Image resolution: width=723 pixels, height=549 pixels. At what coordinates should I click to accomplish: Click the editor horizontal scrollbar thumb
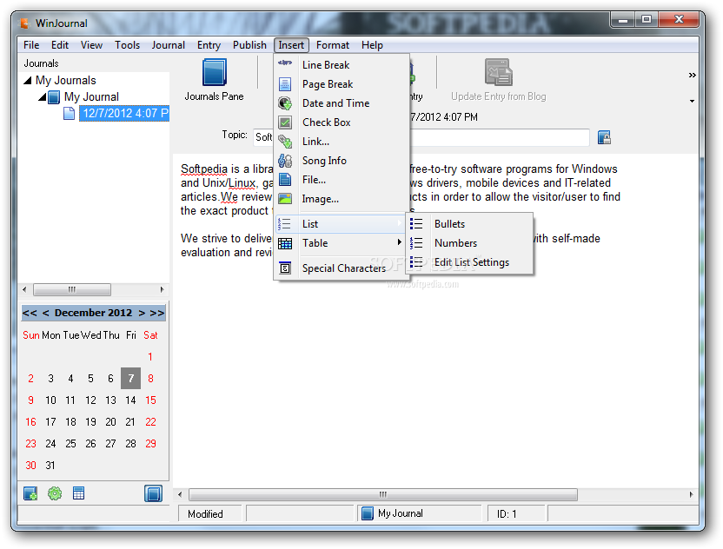click(382, 494)
